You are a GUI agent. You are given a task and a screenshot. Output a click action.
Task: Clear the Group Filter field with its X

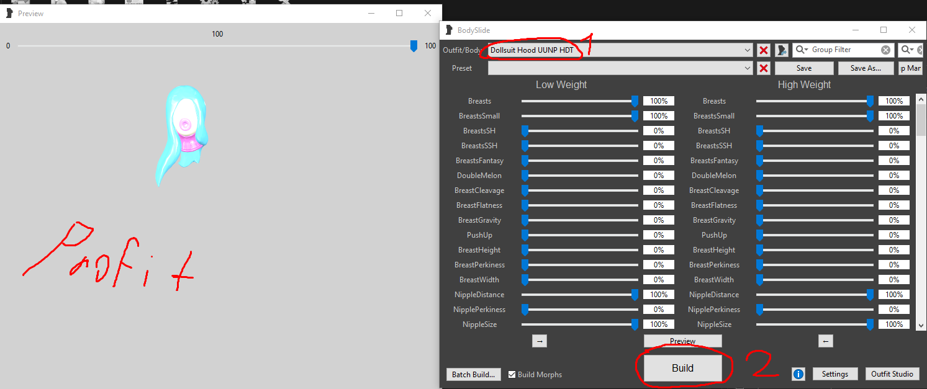885,50
